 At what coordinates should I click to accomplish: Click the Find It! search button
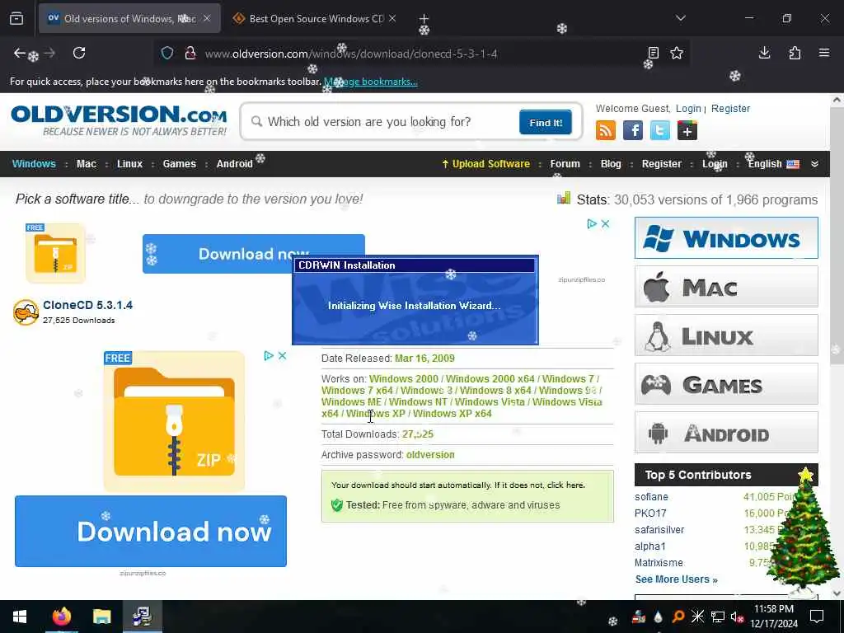pyautogui.click(x=546, y=122)
